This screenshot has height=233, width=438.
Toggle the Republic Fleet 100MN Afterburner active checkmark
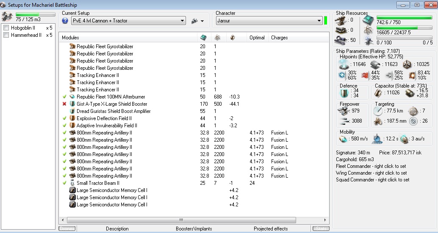tap(64, 97)
